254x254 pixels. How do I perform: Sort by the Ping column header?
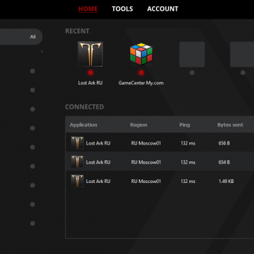[185, 125]
